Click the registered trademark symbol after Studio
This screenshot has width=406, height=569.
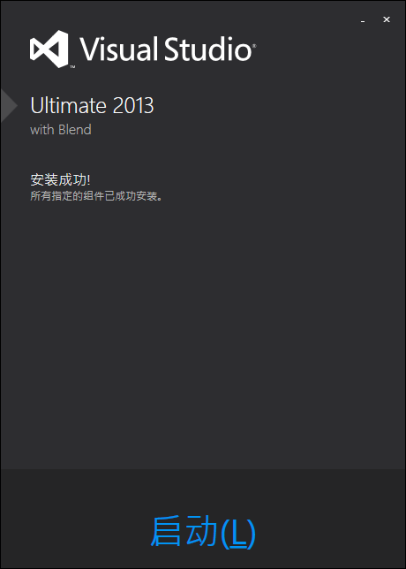pos(254,46)
